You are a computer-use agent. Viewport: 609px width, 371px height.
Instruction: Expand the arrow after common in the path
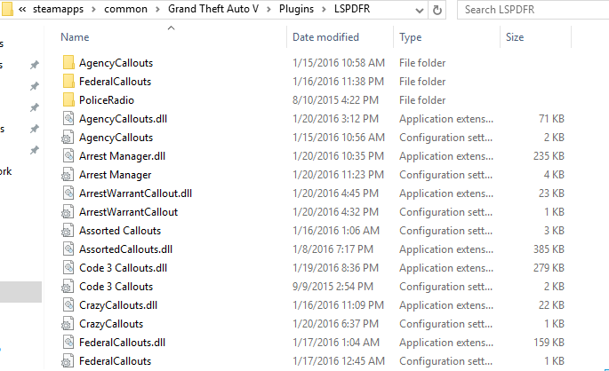click(157, 9)
